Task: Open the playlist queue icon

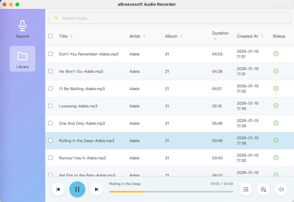Action: 246,189
